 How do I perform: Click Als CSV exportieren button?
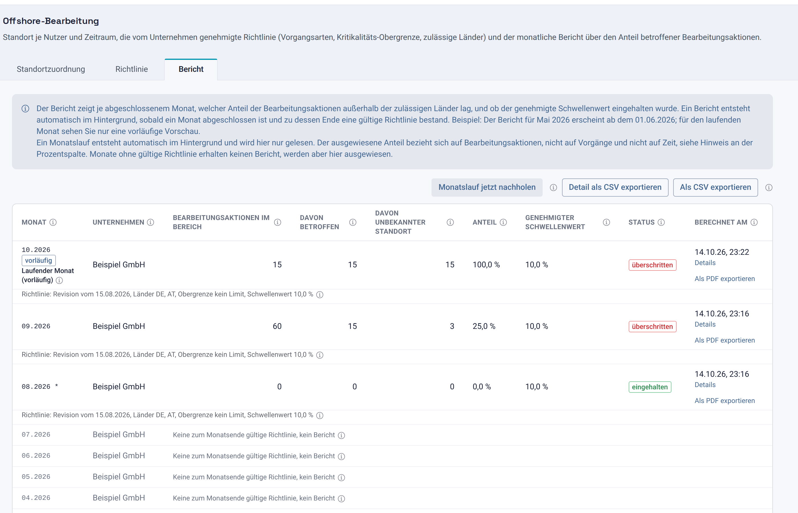715,187
